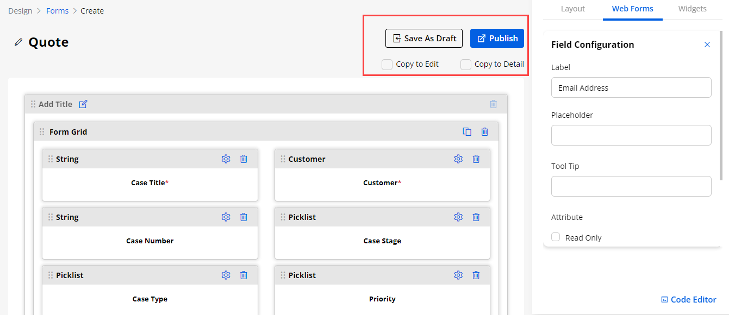Screen dimensions: 729x315
Task: Delete the Form Grid with trash icon
Action: point(485,132)
